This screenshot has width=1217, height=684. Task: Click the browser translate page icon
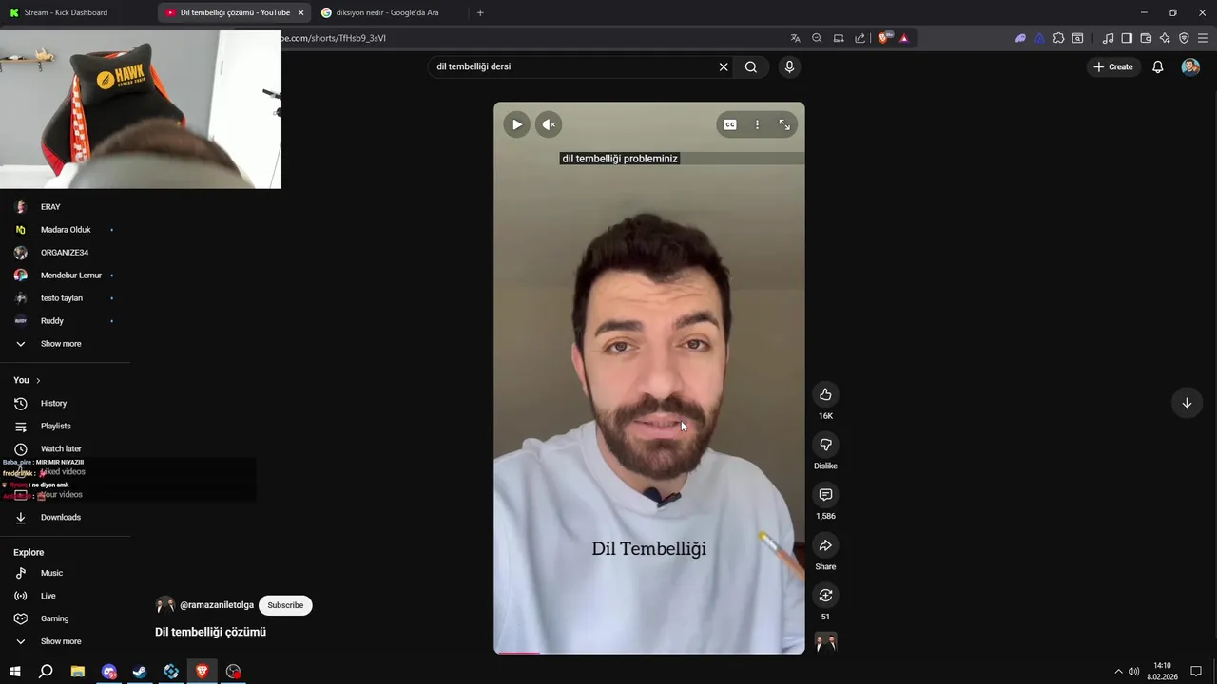coord(796,38)
